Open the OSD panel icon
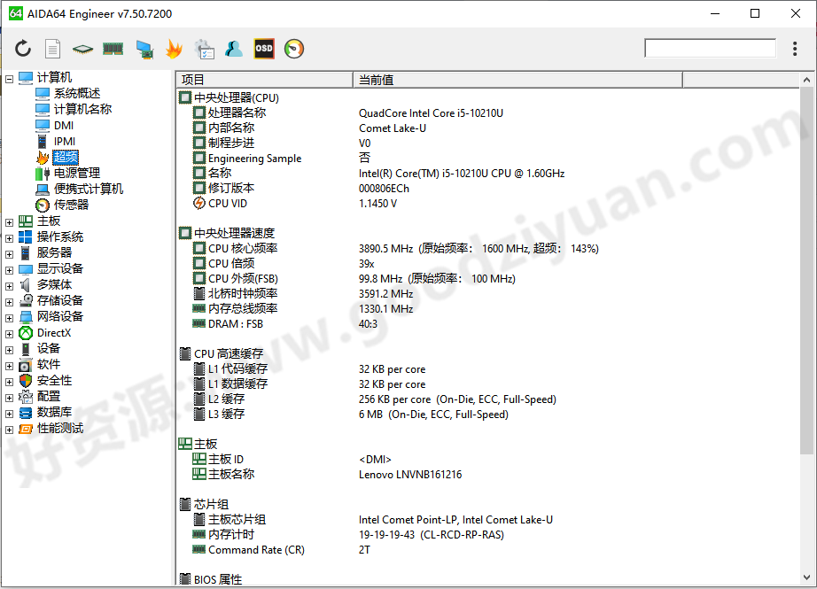 [263, 49]
